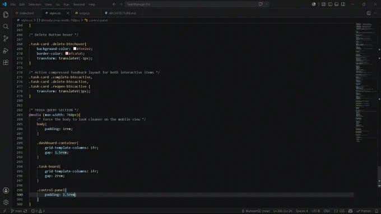Image resolution: width=381 pixels, height=214 pixels.
Task: Open the Copilot chat icon in the title bar
Action: pos(261,4)
